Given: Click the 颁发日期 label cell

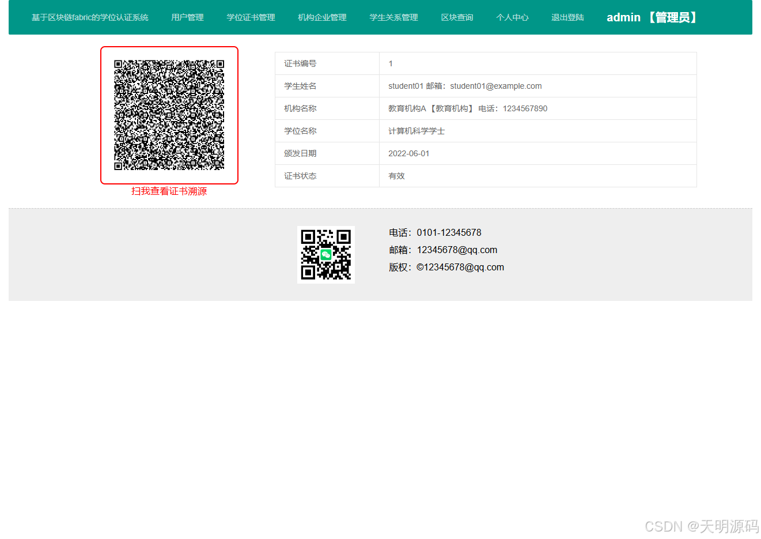Looking at the screenshot, I should click(x=327, y=153).
